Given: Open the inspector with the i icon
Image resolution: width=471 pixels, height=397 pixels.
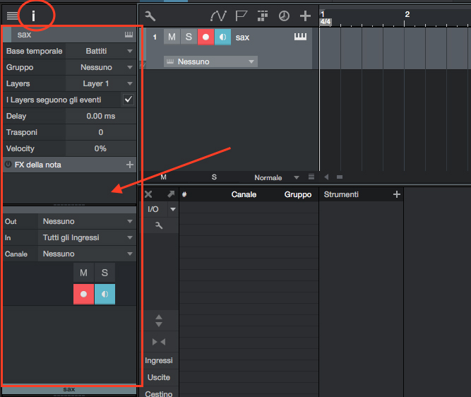Looking at the screenshot, I should coord(32,15).
